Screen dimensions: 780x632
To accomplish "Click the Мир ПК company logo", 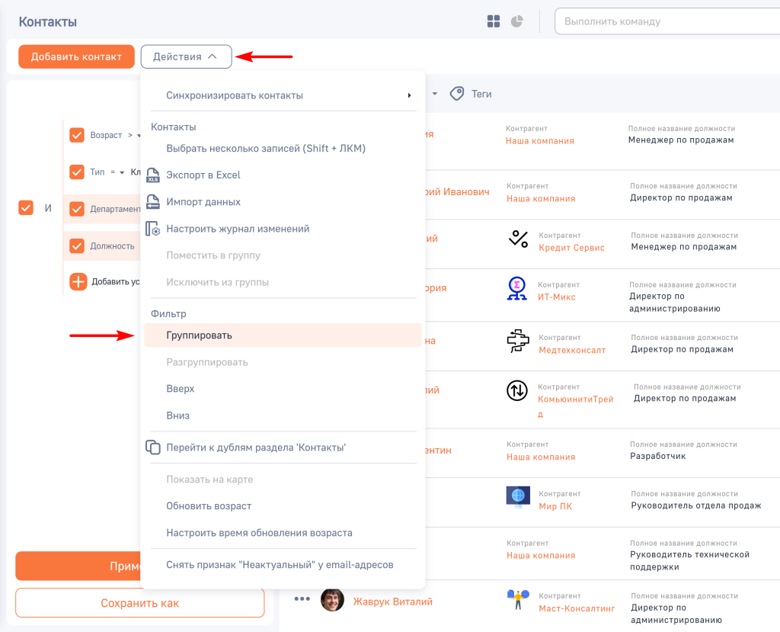I will tap(518, 497).
